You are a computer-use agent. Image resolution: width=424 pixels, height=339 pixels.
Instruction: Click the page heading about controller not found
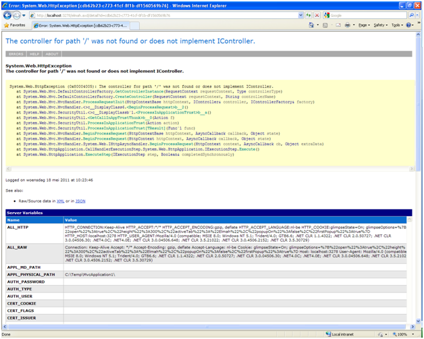tap(130, 41)
